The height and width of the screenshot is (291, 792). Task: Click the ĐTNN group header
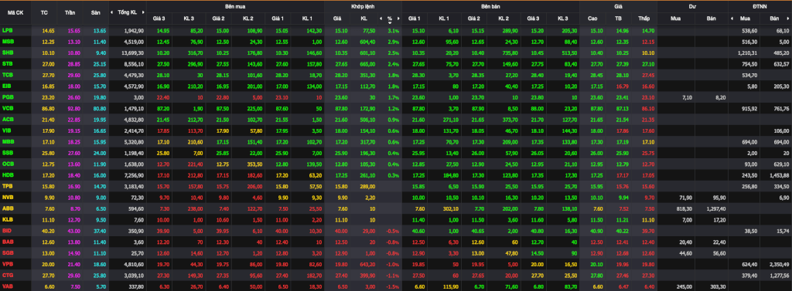[760, 6]
